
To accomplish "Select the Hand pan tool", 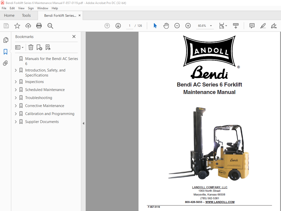I will (166, 26).
